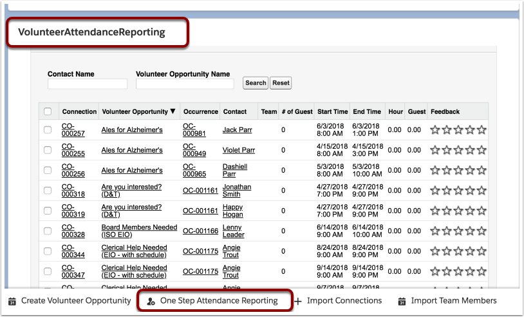Set second star for CO-000347 row
Viewport: 524px width, 317px height.
pos(447,271)
